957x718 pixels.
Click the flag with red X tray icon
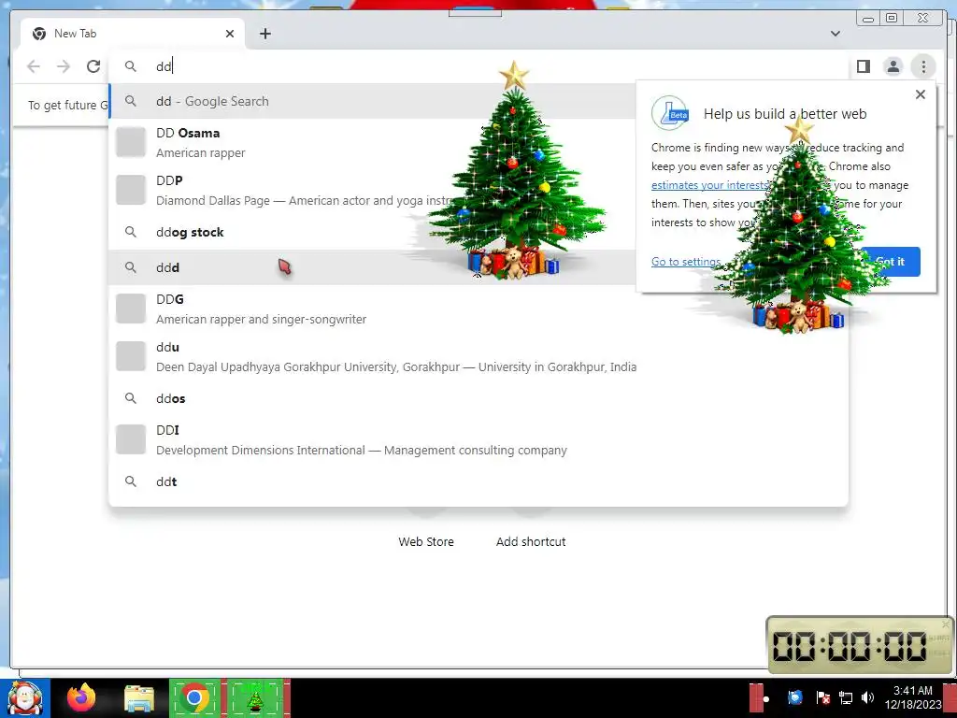822,697
